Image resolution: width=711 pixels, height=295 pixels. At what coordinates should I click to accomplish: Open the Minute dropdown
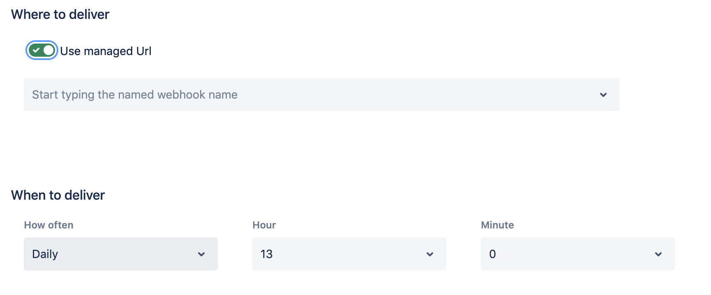pos(577,254)
